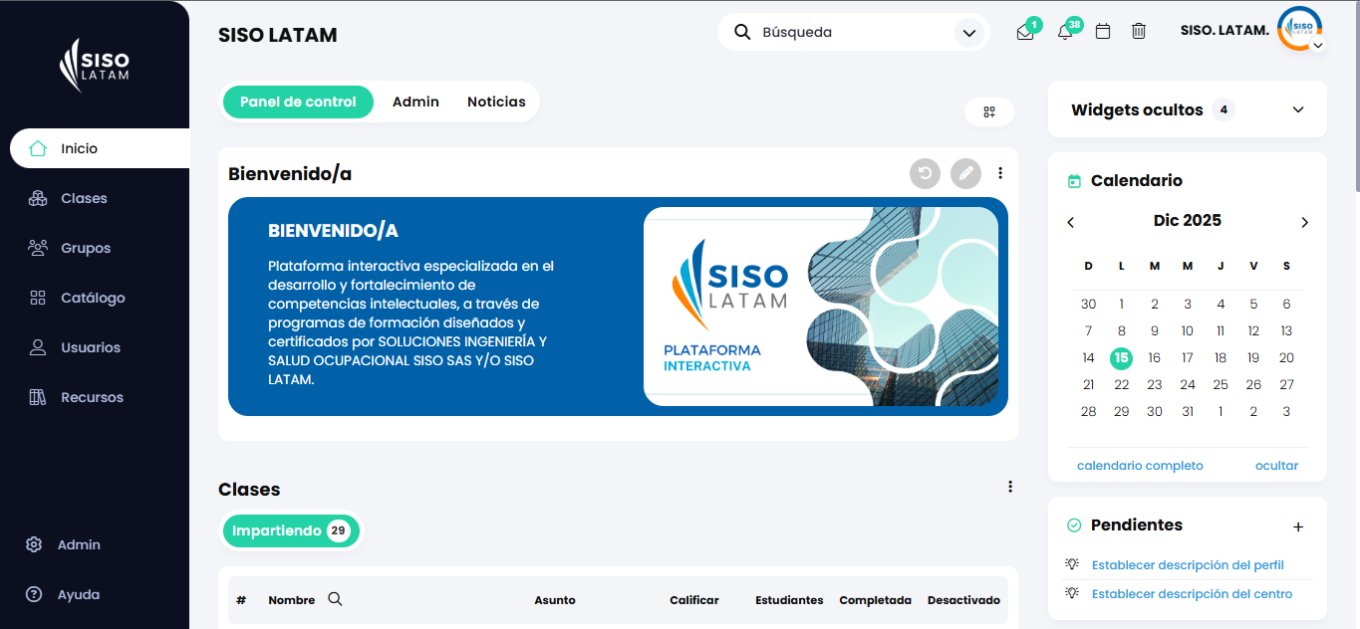1360x629 pixels.
Task: Click the reset icon on the Bienvenido/a widget
Action: (925, 174)
